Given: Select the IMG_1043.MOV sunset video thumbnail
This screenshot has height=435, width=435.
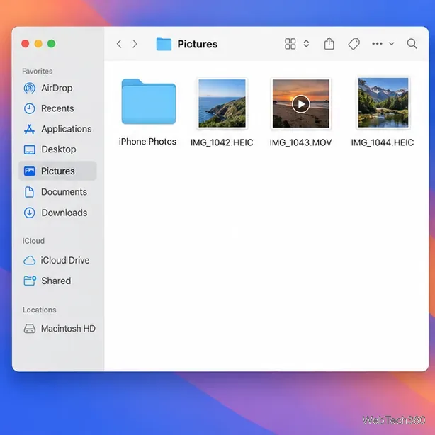Looking at the screenshot, I should 300,103.
